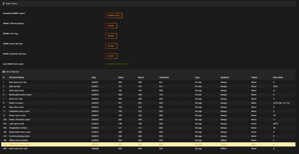Click value '181' for spin up time
Viewport: 299px width, 154px height.
(120, 86)
